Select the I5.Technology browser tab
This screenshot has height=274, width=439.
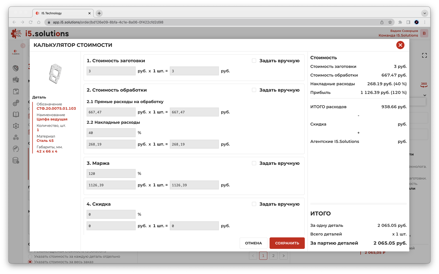63,13
